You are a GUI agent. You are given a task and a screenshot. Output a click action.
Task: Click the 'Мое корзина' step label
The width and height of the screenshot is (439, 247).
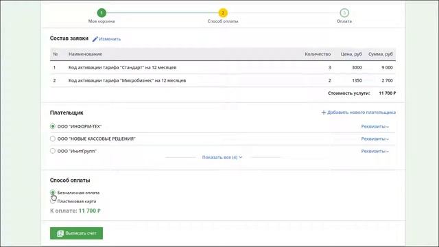102,21
